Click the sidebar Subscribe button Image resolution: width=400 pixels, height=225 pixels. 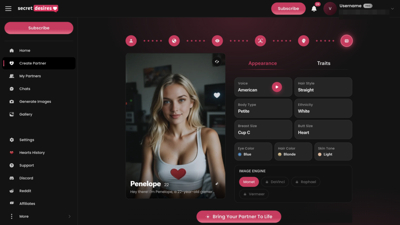point(39,28)
